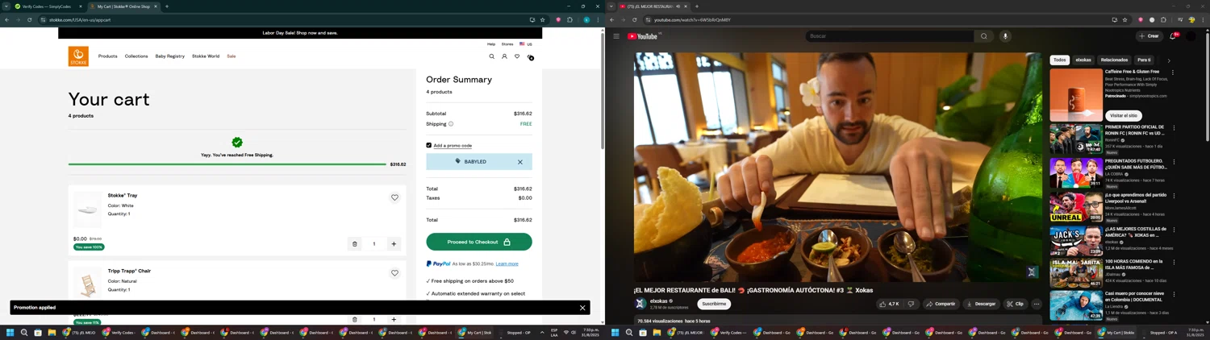Select the Para ti filter chip
The height and width of the screenshot is (340, 1210).
pos(1144,60)
